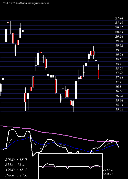The width and height of the screenshot is (128, 179).
Task: Click the 20.54 price axis label
Action: point(119,32)
